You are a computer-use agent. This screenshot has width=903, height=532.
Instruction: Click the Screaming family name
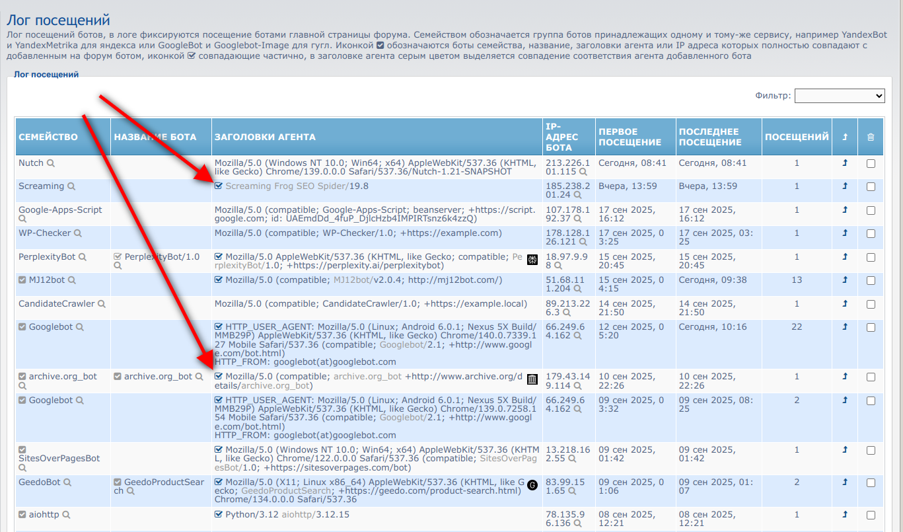41,186
